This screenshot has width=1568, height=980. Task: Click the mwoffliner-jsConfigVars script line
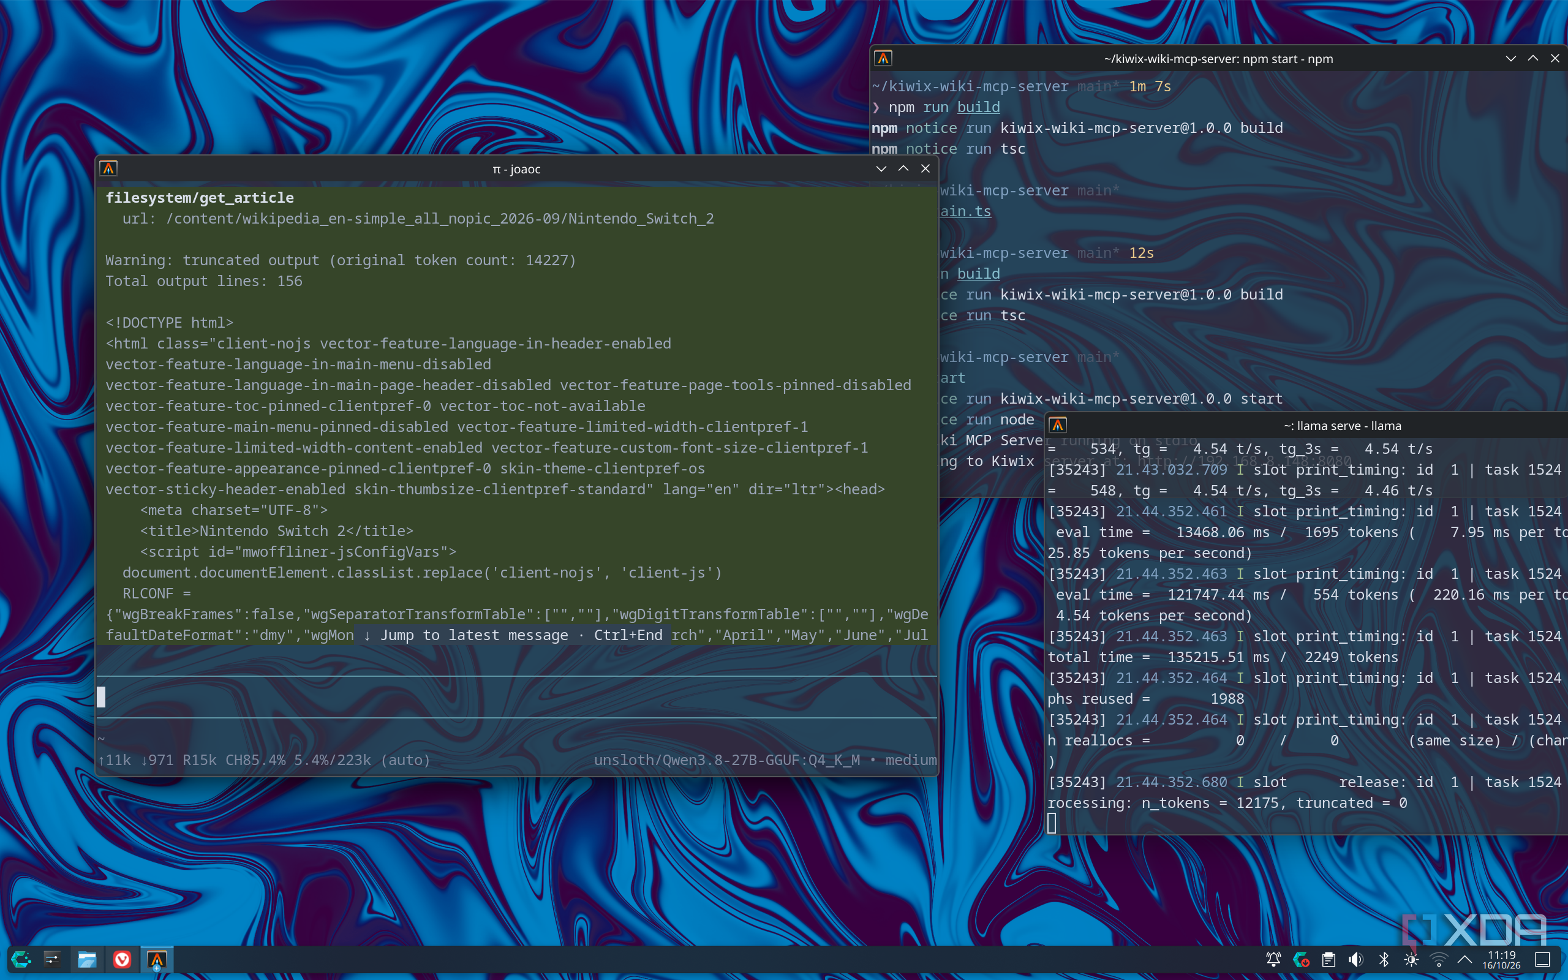point(298,552)
